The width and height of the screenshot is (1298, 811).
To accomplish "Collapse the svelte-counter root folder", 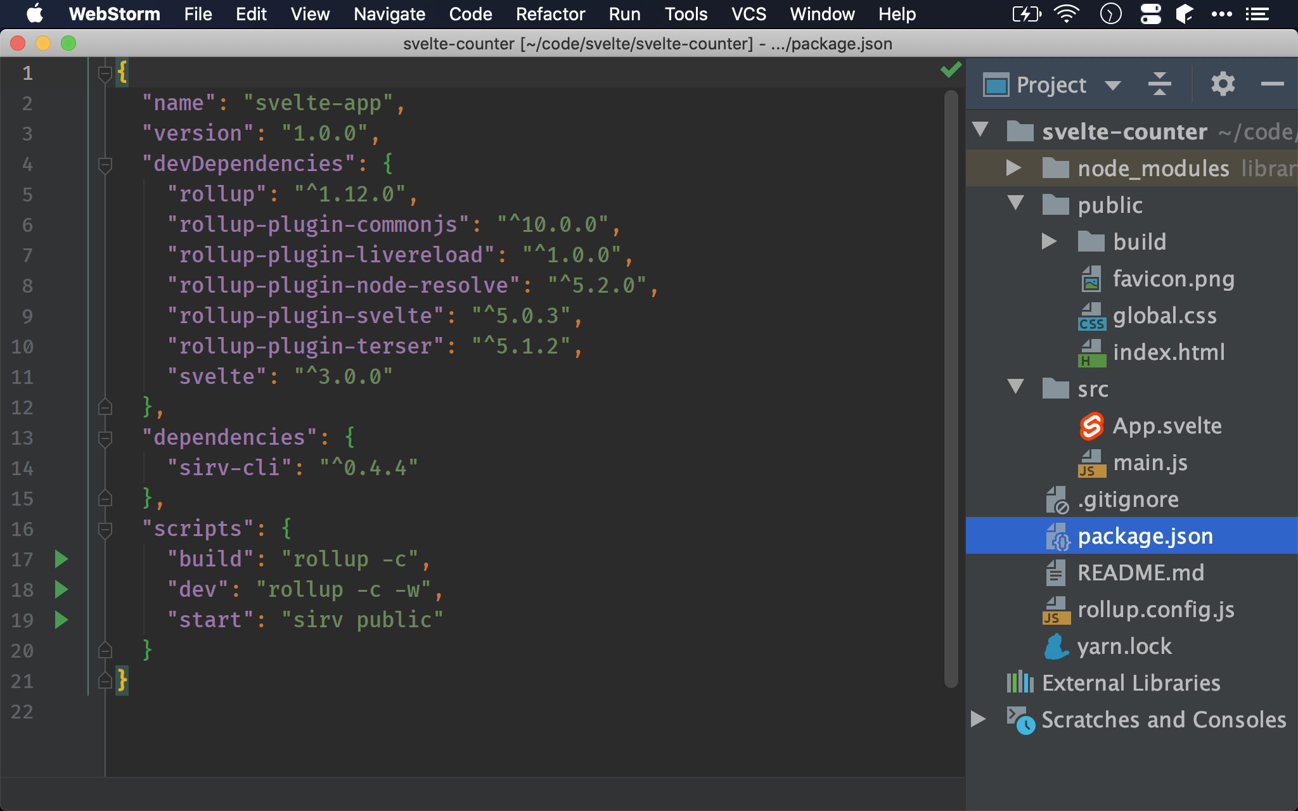I will coord(980,130).
